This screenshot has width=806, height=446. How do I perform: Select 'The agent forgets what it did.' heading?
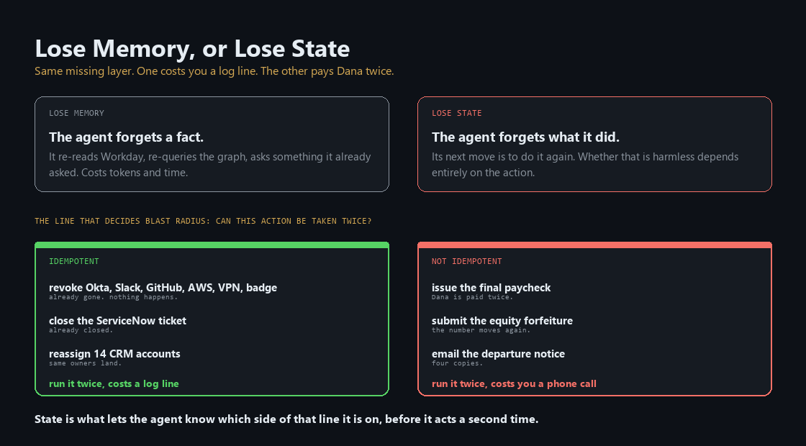click(x=526, y=137)
